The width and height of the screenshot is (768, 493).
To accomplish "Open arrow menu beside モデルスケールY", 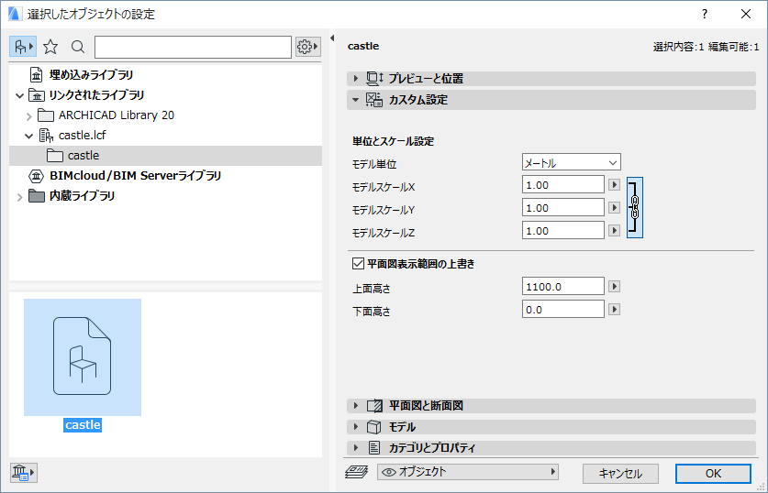I will 614,208.
